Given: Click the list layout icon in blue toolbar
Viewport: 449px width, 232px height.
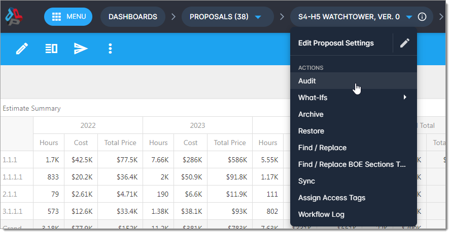Looking at the screenshot, I should (x=51, y=49).
